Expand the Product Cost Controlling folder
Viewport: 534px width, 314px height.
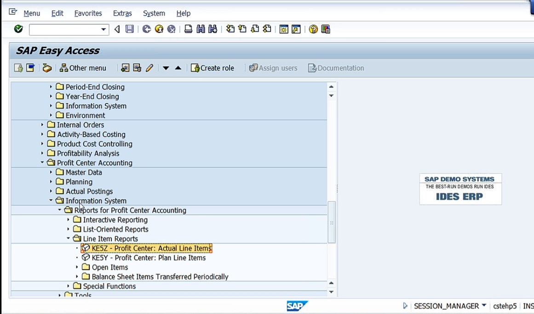[42, 144]
